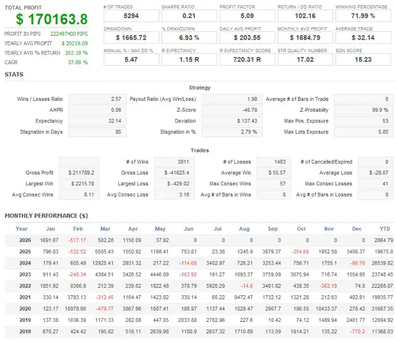Image resolution: width=395 pixels, height=340 pixels.
Task: Select the Aug column header
Action: click(x=244, y=229)
